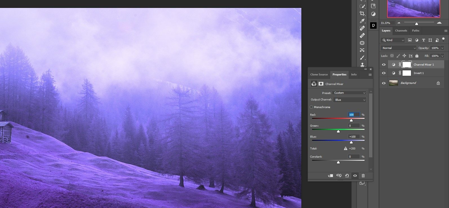The height and width of the screenshot is (208, 449).
Task: Lock artboard nesting icon
Action: click(411, 56)
